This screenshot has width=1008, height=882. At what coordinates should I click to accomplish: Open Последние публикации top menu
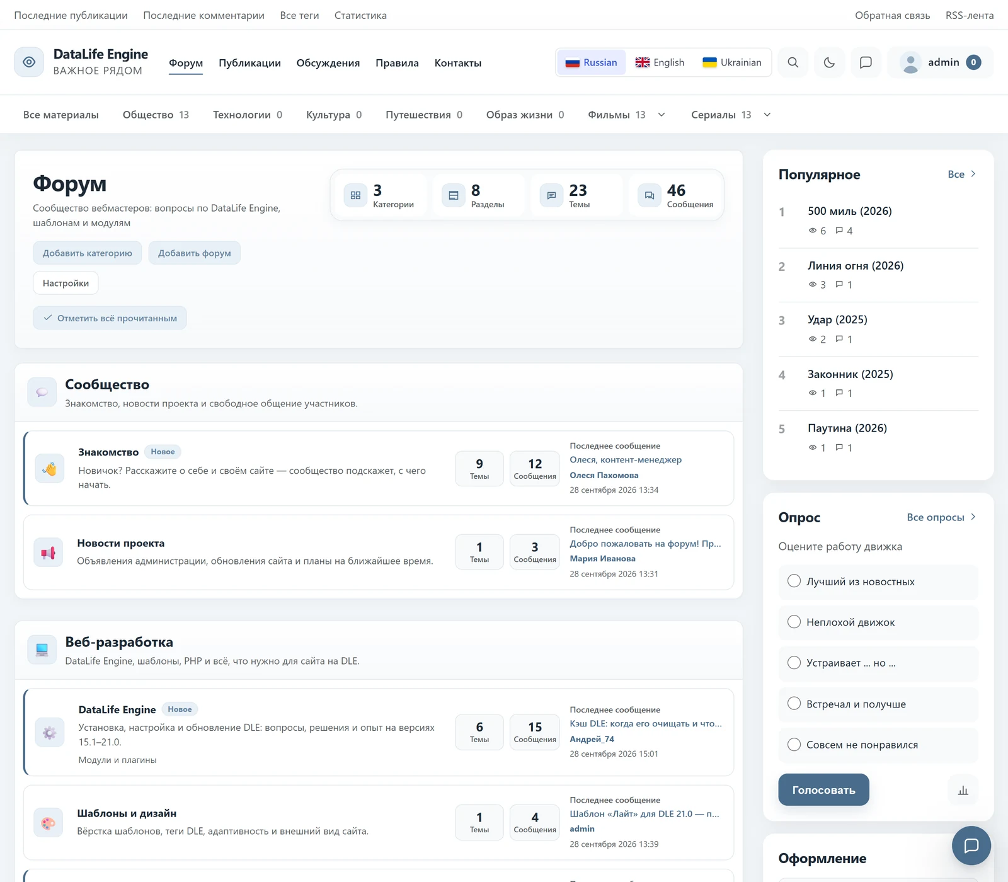pos(71,15)
